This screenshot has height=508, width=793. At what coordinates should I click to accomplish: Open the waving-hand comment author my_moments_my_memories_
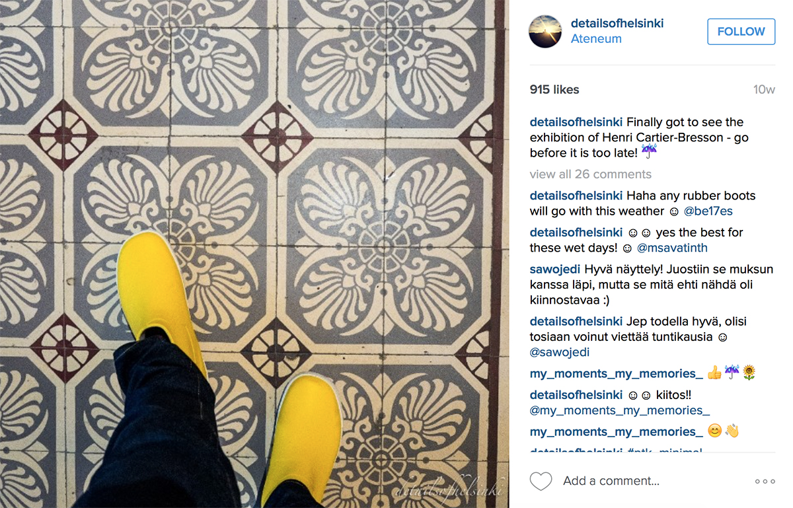617,432
